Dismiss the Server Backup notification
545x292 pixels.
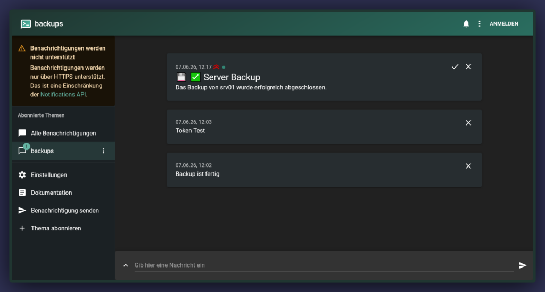point(468,66)
